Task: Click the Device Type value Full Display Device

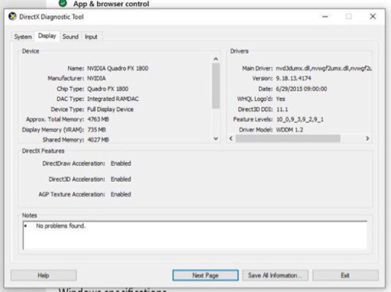Action: (x=110, y=109)
